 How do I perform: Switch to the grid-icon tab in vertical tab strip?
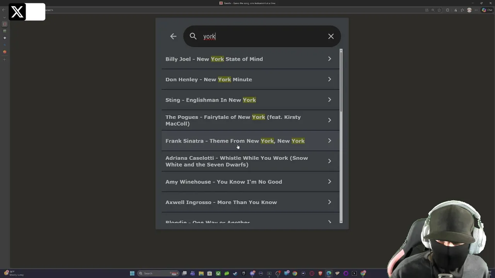click(x=5, y=31)
